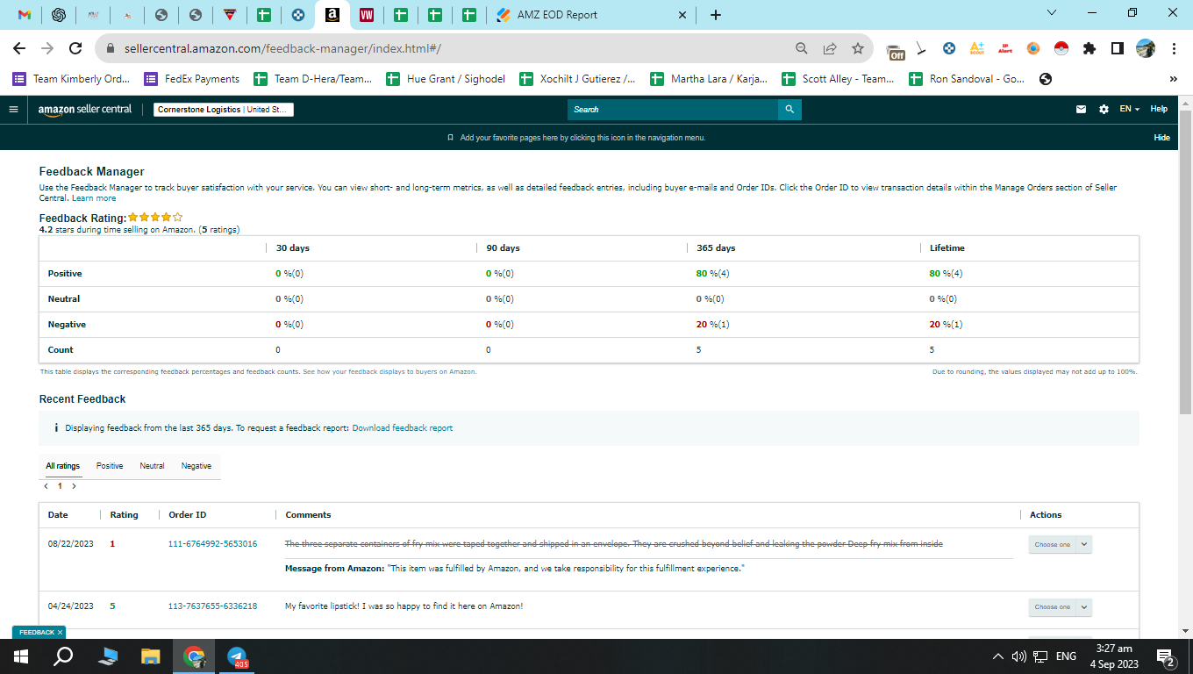This screenshot has height=674, width=1193.
Task: Hide the favorites bar hint
Action: (x=1161, y=138)
